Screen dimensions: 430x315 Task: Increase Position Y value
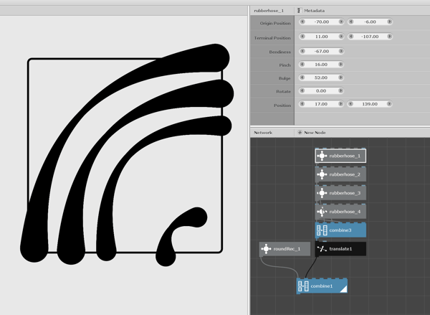(389, 104)
